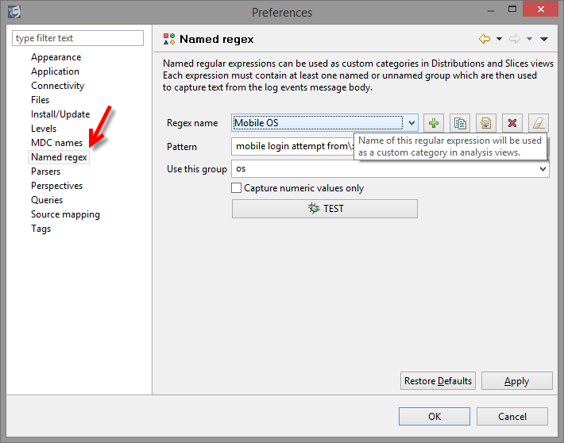Select Perspectives page
Viewport: 564px width, 443px height.
pyautogui.click(x=57, y=186)
